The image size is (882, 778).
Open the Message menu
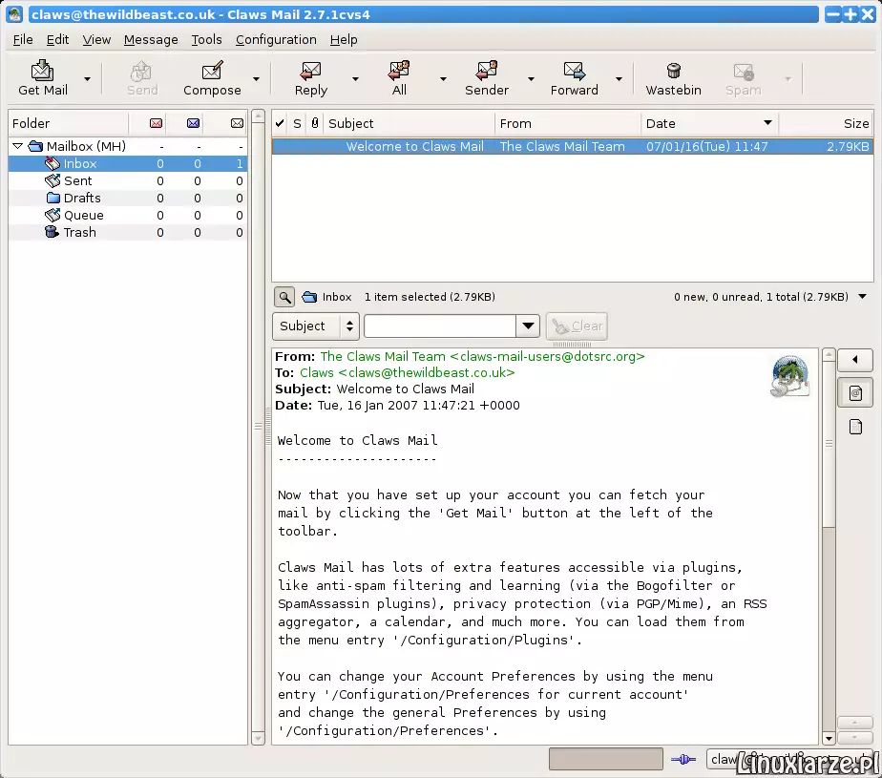pyautogui.click(x=151, y=40)
